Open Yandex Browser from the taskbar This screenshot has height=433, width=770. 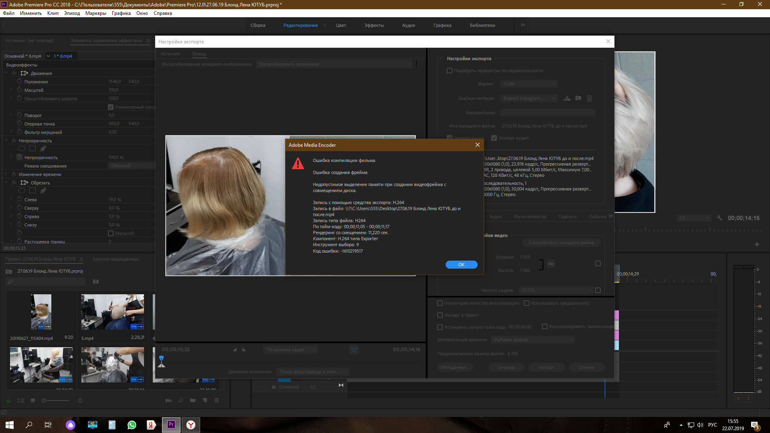click(x=191, y=425)
